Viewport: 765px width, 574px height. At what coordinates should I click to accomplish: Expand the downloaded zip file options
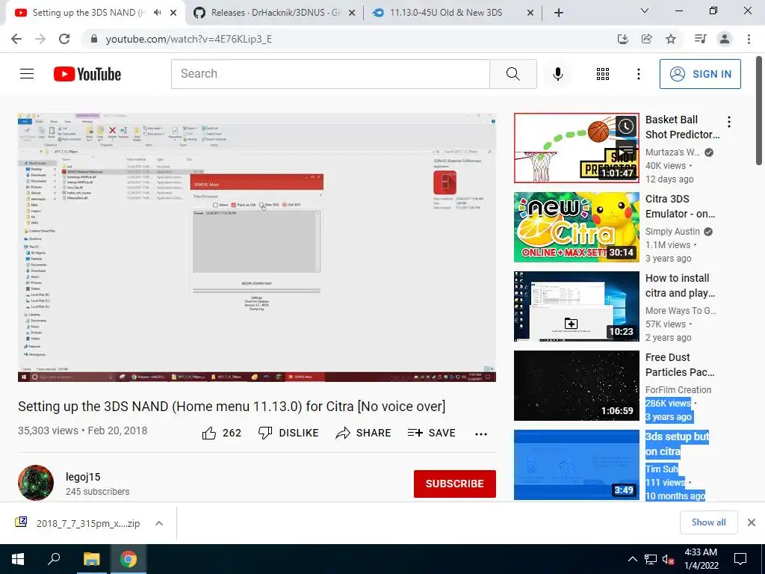[158, 523]
